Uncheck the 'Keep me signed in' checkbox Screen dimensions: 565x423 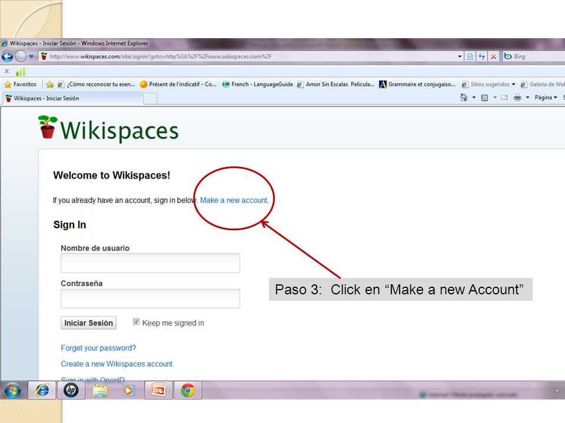(136, 322)
